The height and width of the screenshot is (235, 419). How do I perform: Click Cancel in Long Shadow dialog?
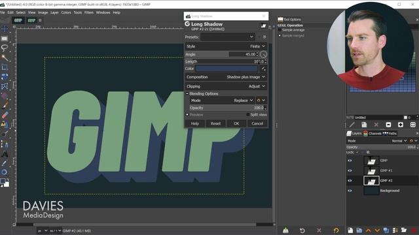point(257,123)
